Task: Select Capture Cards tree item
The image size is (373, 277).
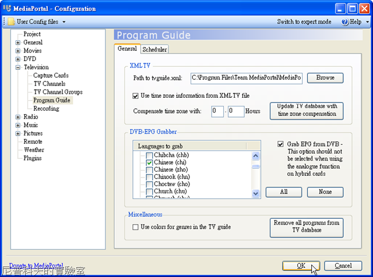Action: point(51,75)
